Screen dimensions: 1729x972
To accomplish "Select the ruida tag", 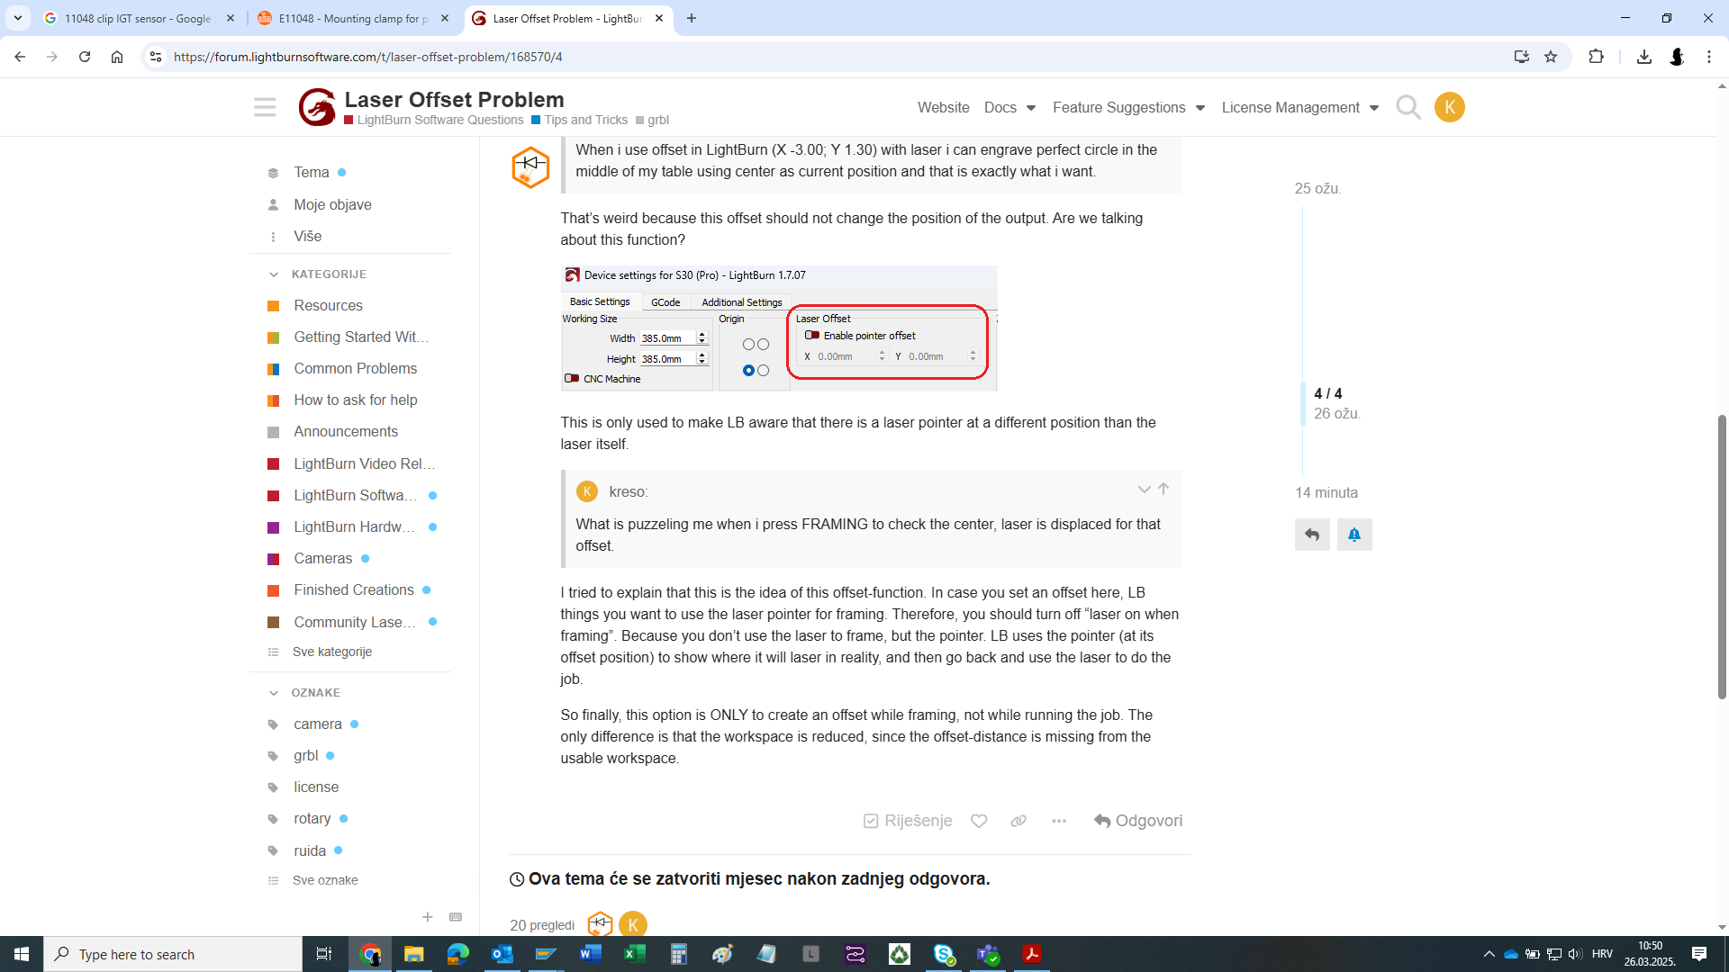I will [x=310, y=851].
